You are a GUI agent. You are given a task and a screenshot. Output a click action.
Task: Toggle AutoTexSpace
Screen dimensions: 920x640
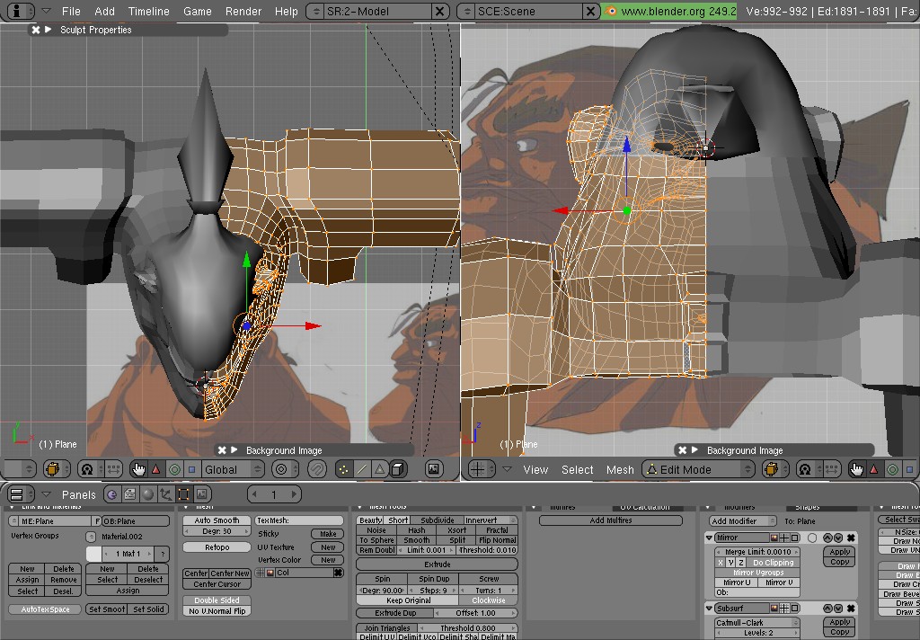point(45,609)
